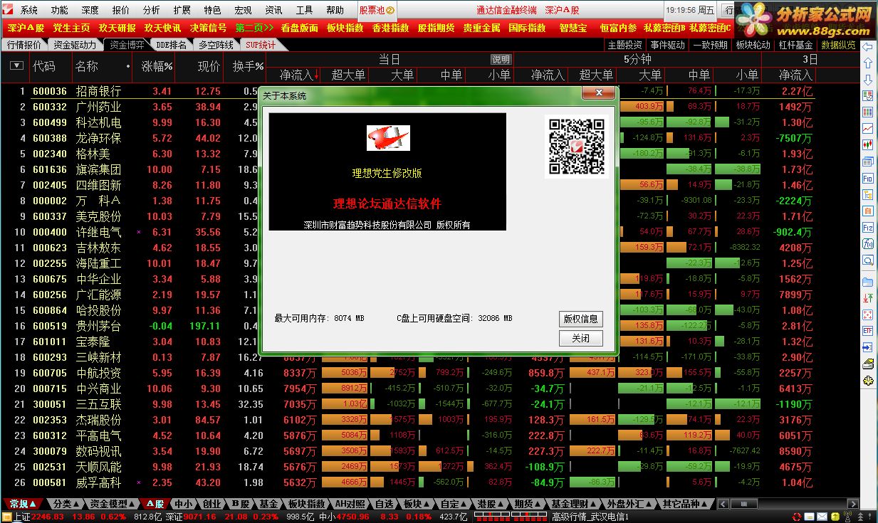Image resolution: width=878 pixels, height=523 pixels.
Task: Expand the 港股▲ bottom tab
Action: coord(490,504)
